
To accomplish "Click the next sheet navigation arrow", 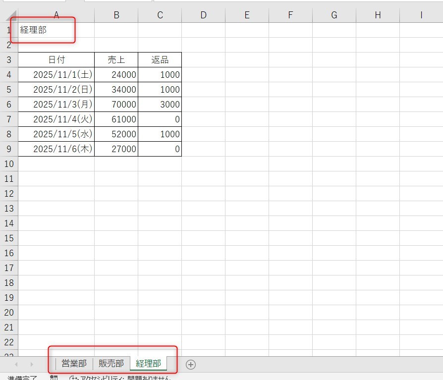I will pyautogui.click(x=32, y=365).
